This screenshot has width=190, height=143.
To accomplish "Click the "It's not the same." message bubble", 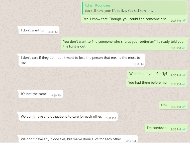I will [34, 94].
